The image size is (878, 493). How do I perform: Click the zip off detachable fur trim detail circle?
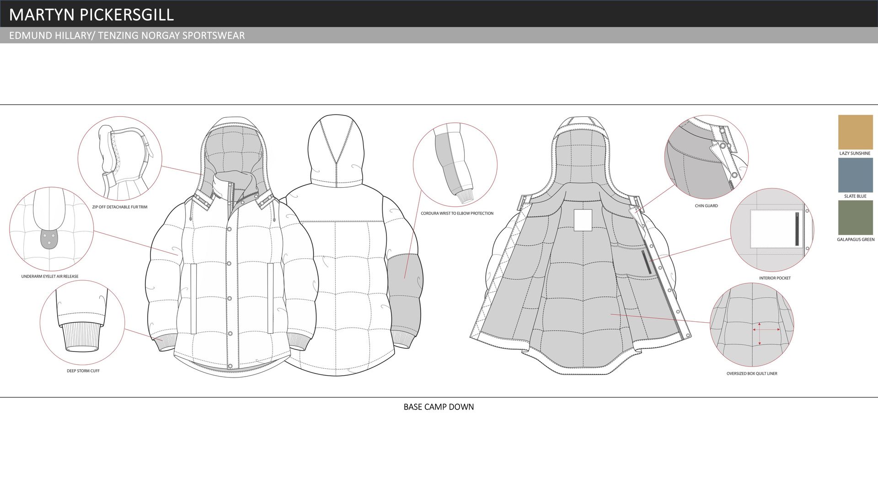(120, 158)
